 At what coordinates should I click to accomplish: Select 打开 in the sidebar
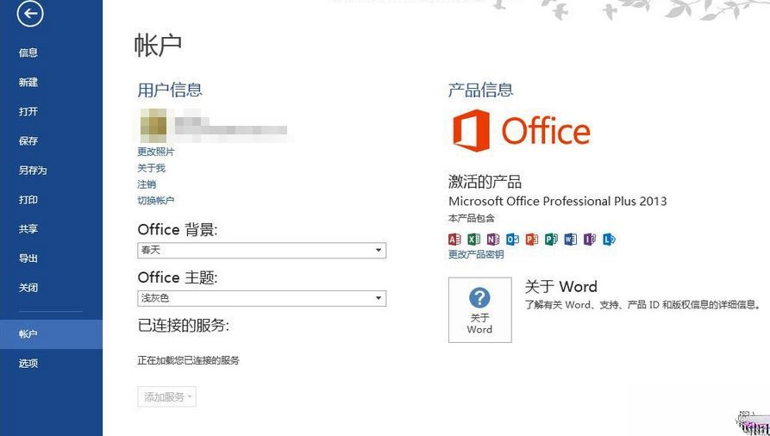[x=28, y=111]
